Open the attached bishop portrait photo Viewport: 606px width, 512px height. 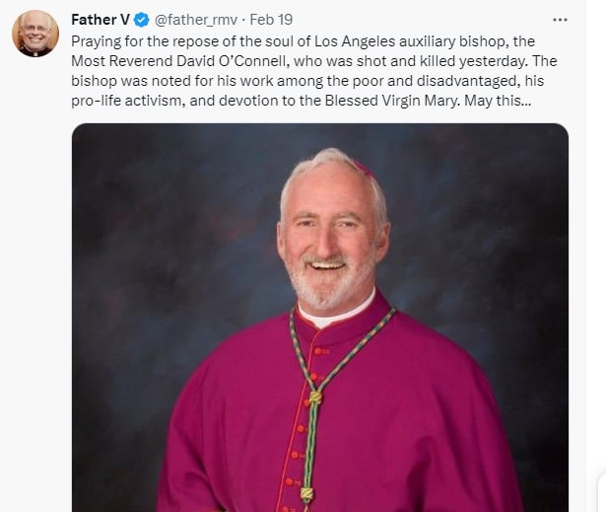click(x=320, y=318)
